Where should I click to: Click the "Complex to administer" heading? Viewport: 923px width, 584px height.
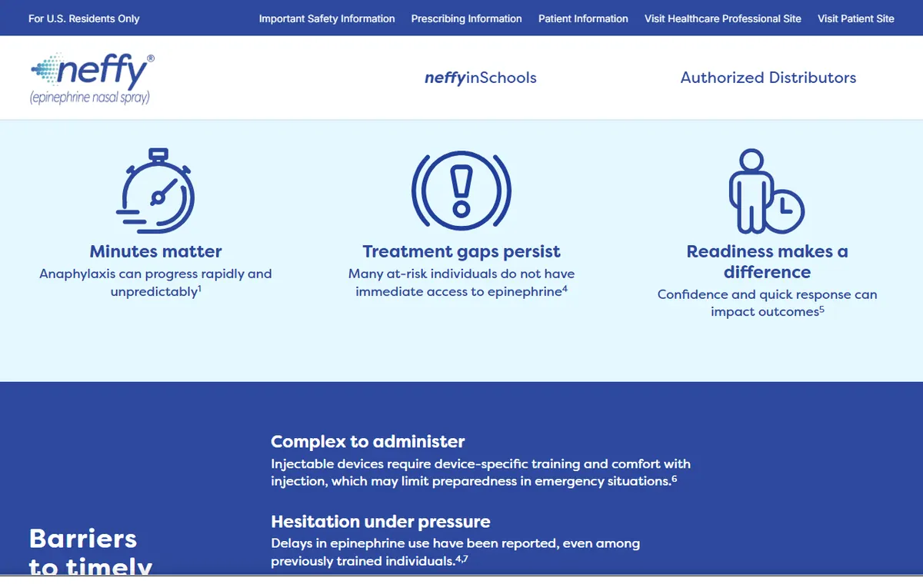pyautogui.click(x=368, y=442)
